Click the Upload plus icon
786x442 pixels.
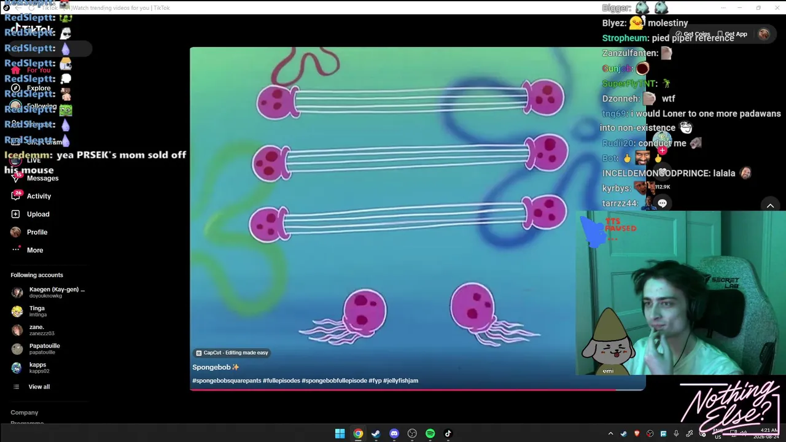(x=15, y=214)
